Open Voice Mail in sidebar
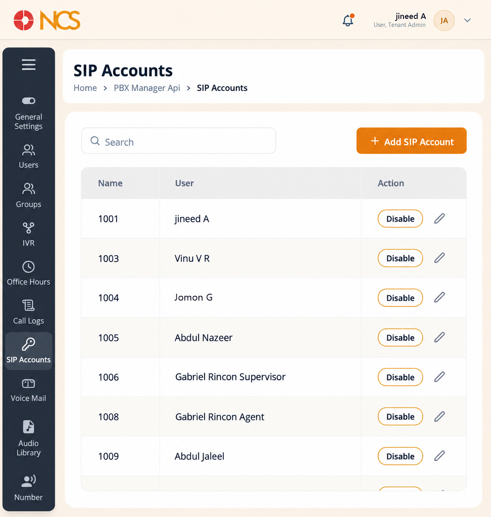This screenshot has height=517, width=491. (29, 390)
